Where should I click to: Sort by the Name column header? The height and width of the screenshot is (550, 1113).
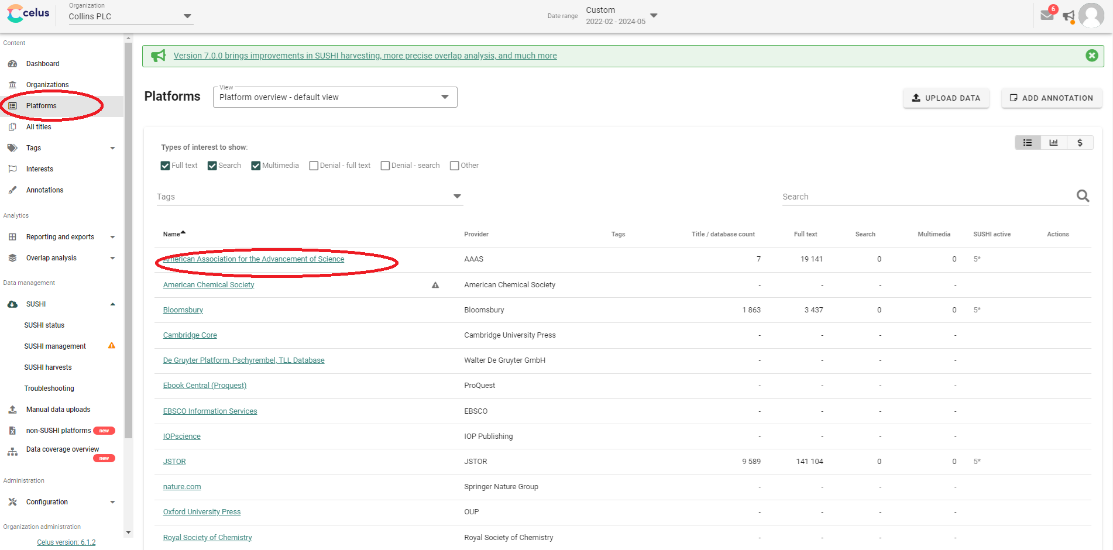click(x=174, y=234)
